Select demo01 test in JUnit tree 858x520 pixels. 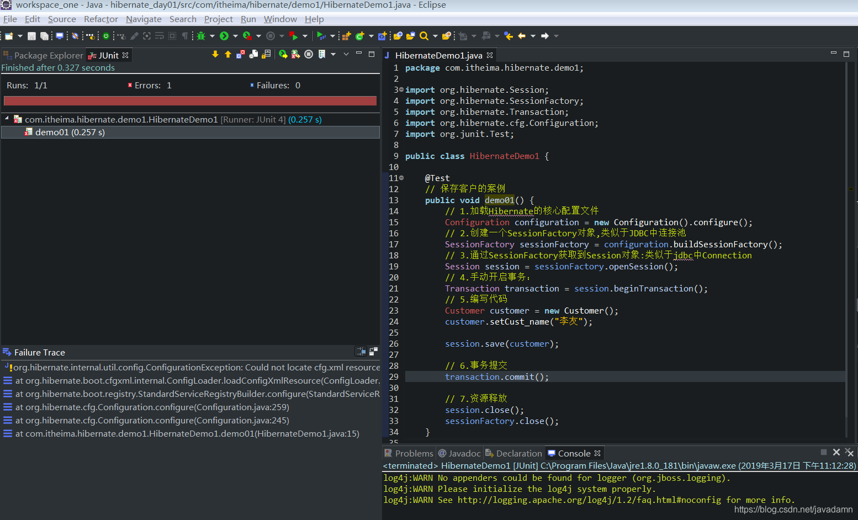pos(190,132)
